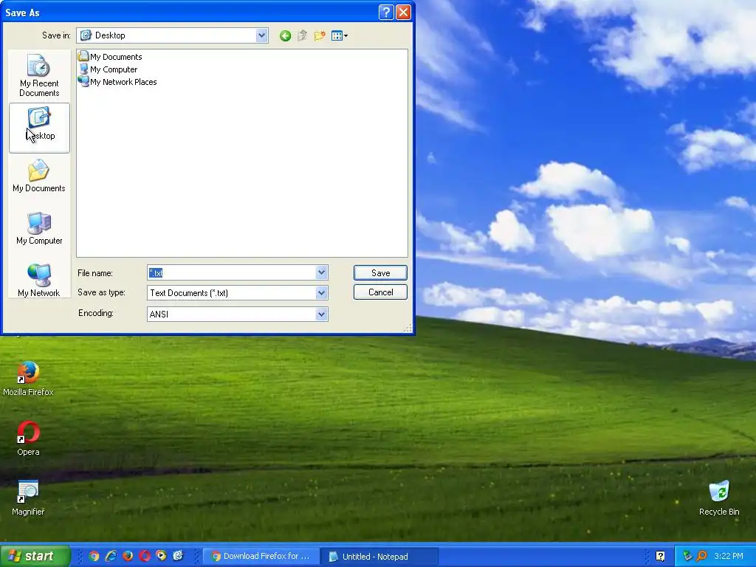
Task: Launch Internet Explorer from Quick Launch
Action: click(111, 556)
